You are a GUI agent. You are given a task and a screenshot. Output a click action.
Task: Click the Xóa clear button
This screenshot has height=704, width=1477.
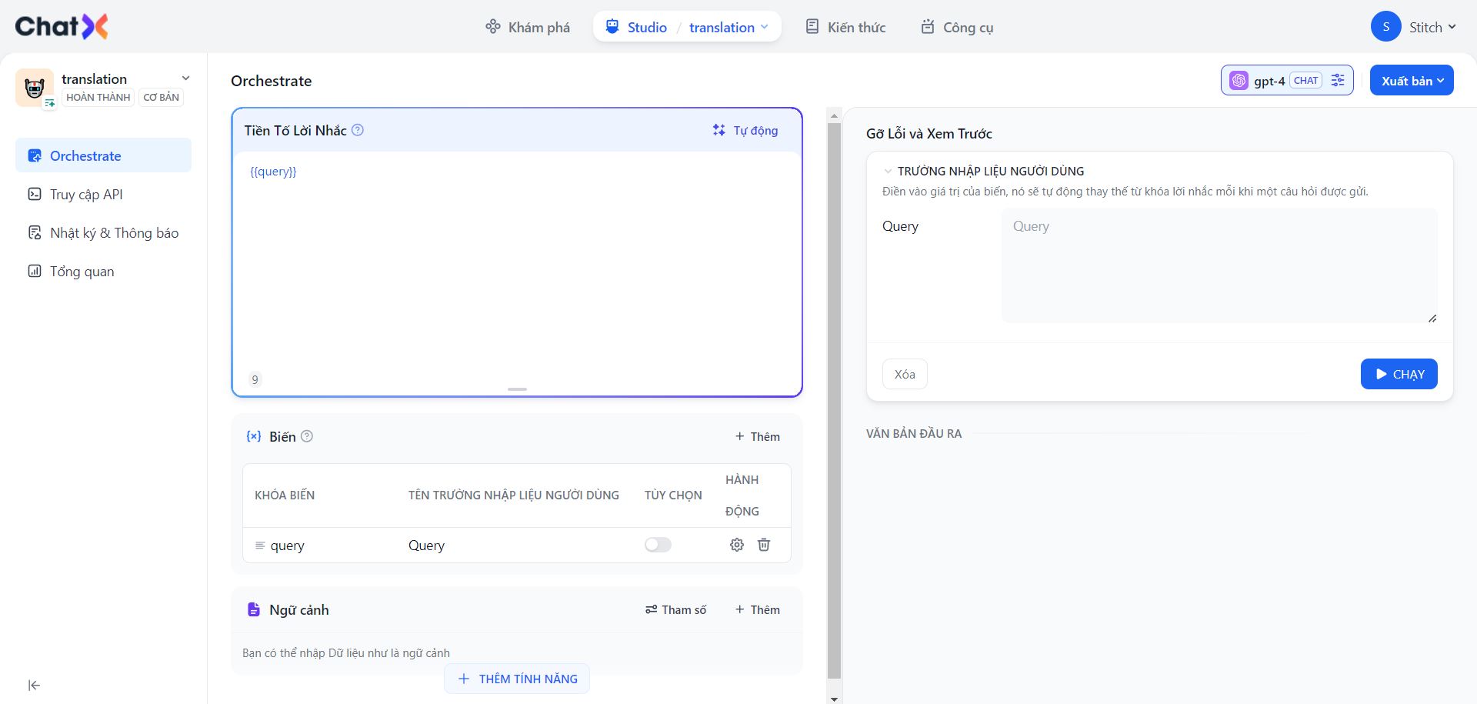tap(904, 374)
